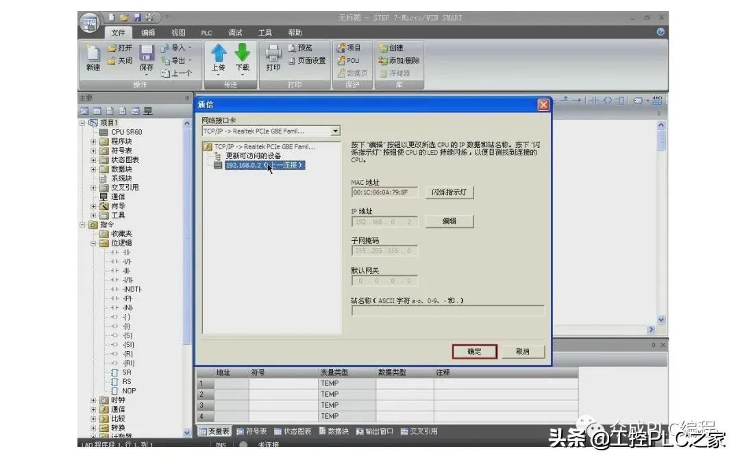The width and height of the screenshot is (740, 462).
Task: Select the 编辑 ribbon tab
Action: tap(148, 33)
